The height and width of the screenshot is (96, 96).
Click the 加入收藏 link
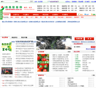point(94,2)
